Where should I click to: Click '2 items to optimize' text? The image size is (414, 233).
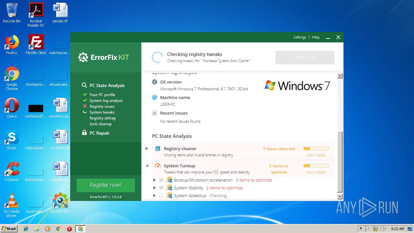[x=224, y=188]
